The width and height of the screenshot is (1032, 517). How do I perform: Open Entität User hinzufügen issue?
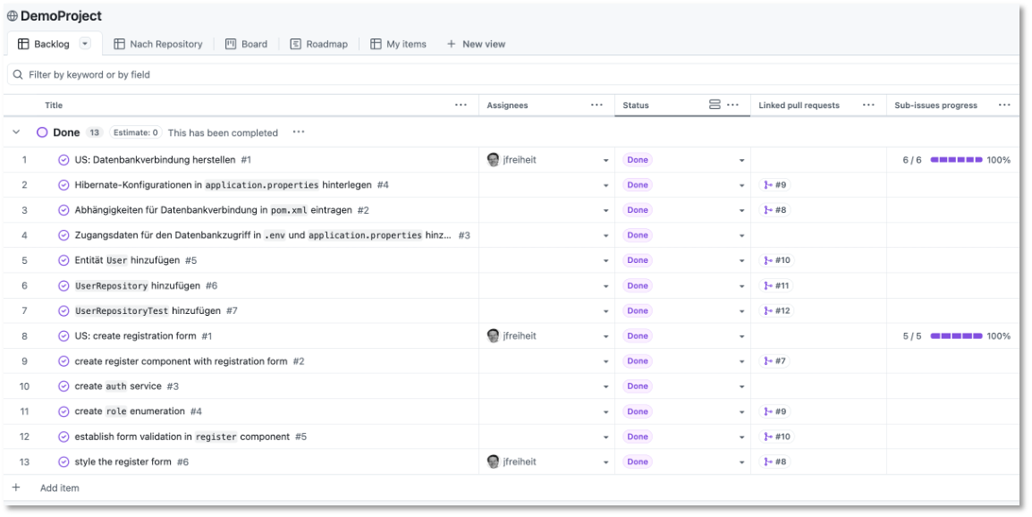point(127,260)
